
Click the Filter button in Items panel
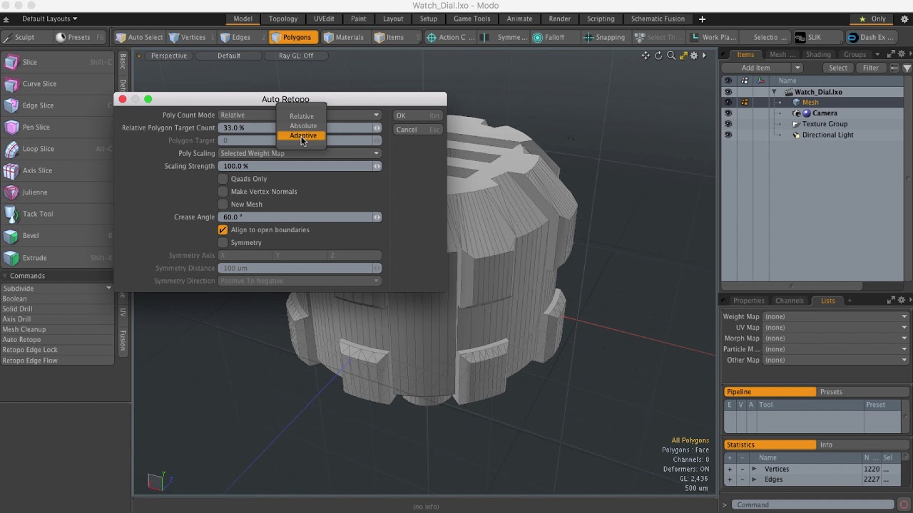[x=871, y=68]
